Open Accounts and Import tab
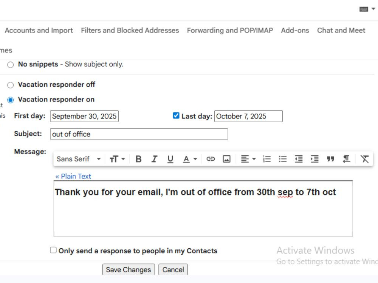This screenshot has height=283, width=378. pos(39,30)
